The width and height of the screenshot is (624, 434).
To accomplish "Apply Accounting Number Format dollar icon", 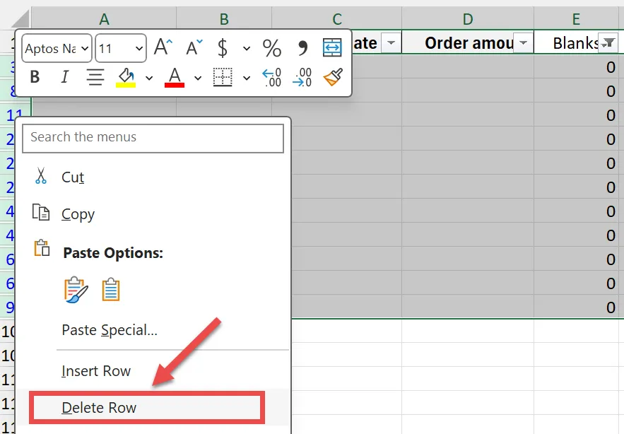I will [x=223, y=48].
